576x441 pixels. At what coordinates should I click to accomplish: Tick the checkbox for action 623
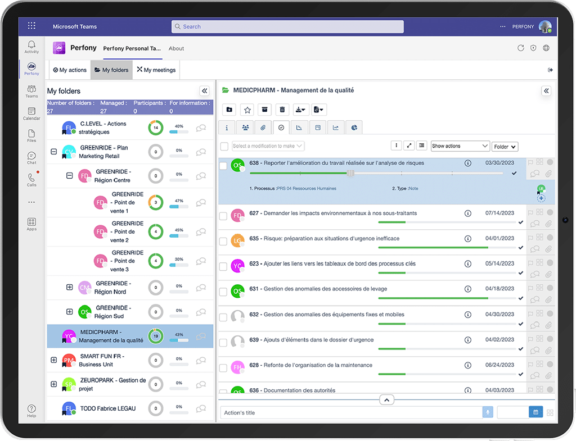point(223,267)
